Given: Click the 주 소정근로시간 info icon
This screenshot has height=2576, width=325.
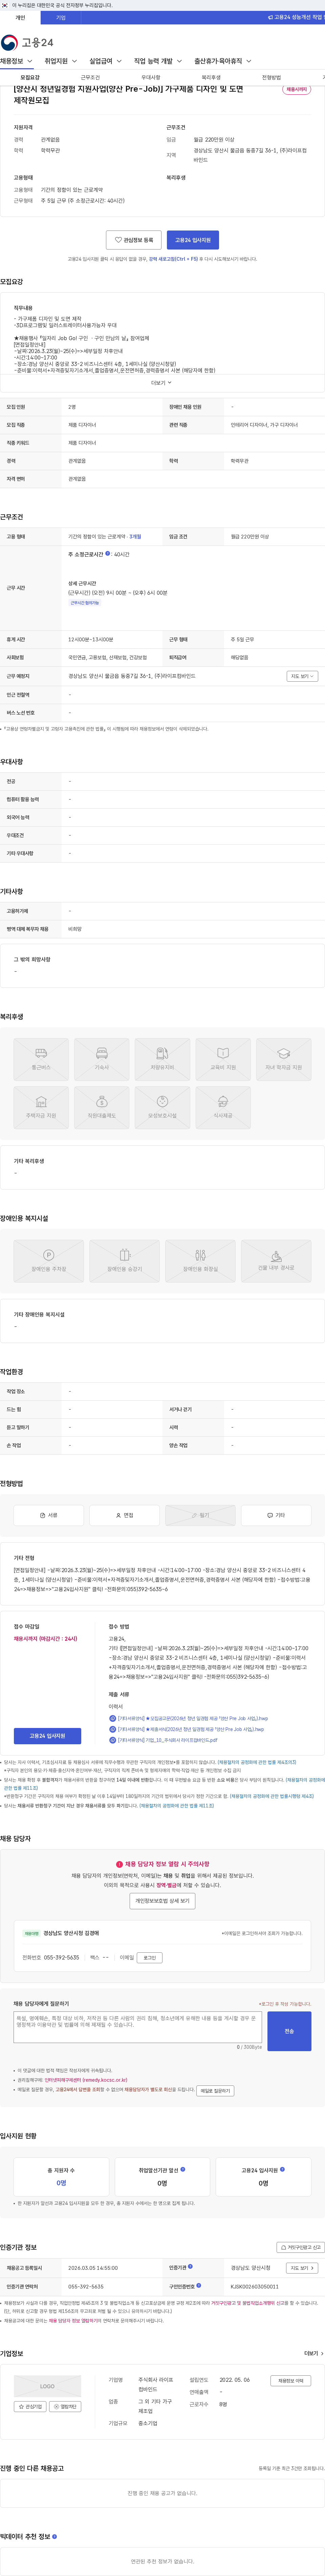Looking at the screenshot, I should [108, 553].
